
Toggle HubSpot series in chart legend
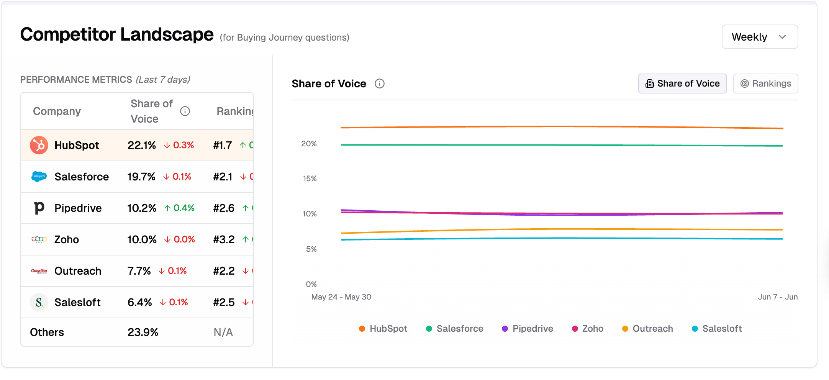coord(383,329)
